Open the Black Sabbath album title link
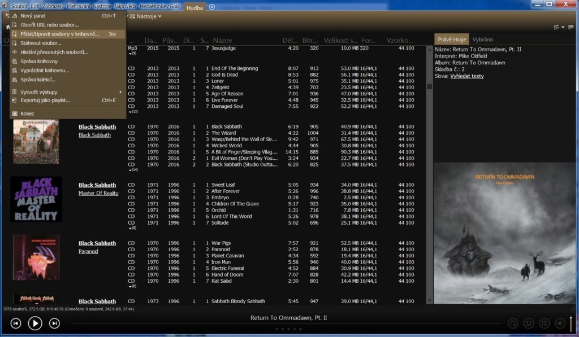The image size is (579, 337). (94, 135)
